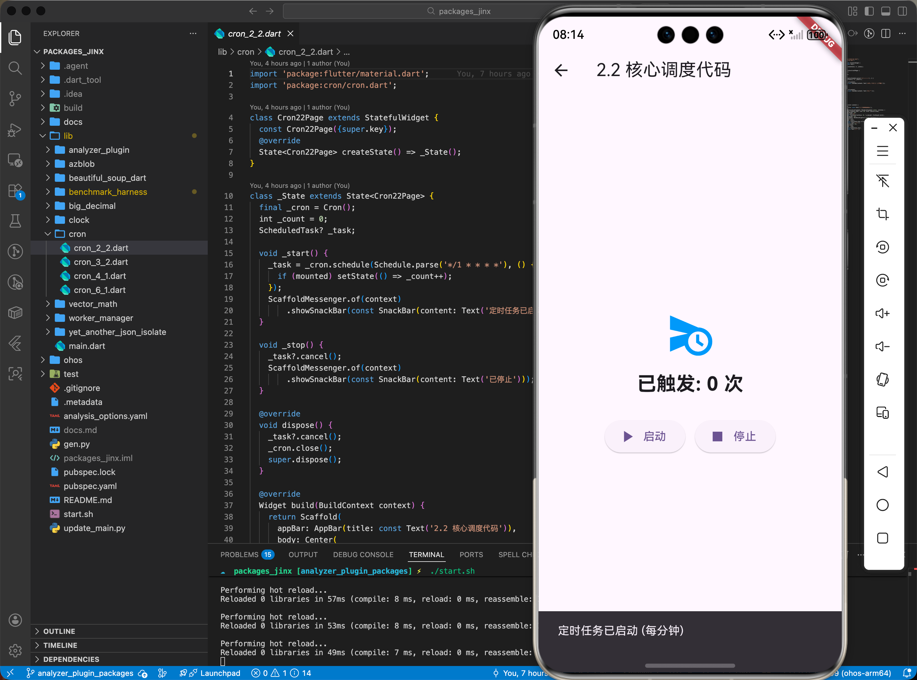This screenshot has width=917, height=680.
Task: Switch to DEBUG CONSOLE tab
Action: click(x=363, y=555)
